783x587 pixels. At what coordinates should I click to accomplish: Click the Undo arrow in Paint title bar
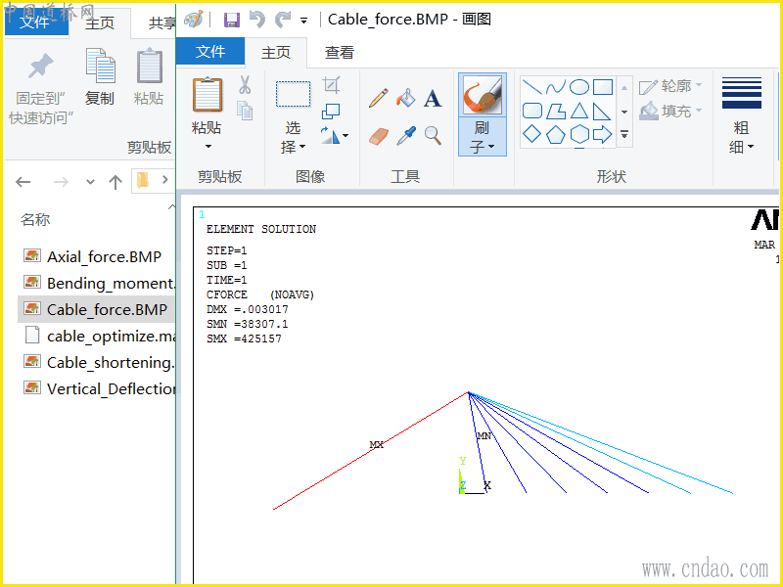coord(257,20)
